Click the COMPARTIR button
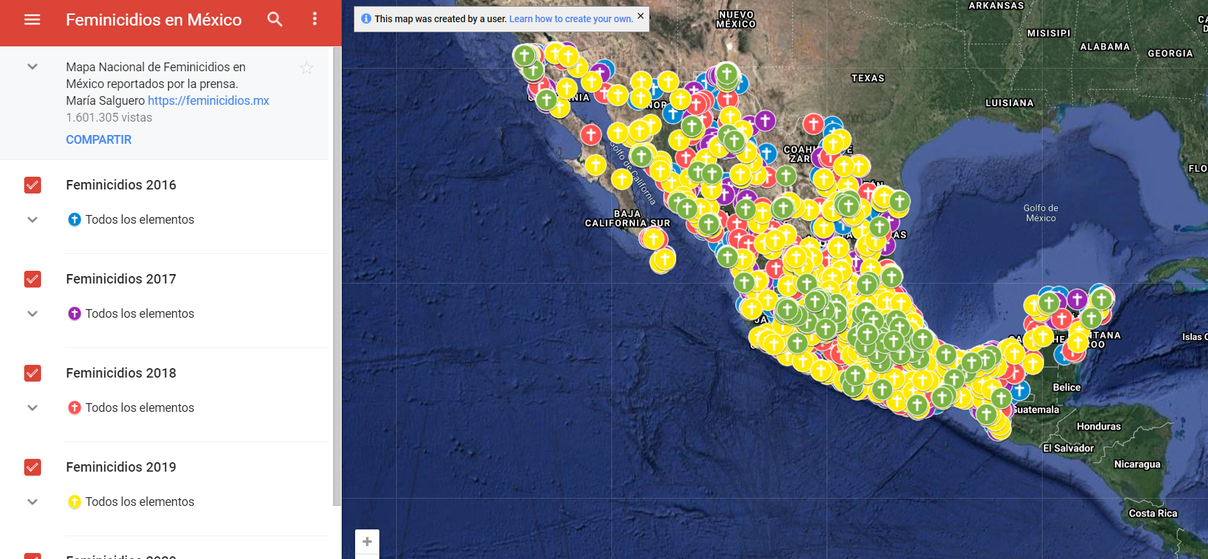This screenshot has height=559, width=1208. click(99, 140)
